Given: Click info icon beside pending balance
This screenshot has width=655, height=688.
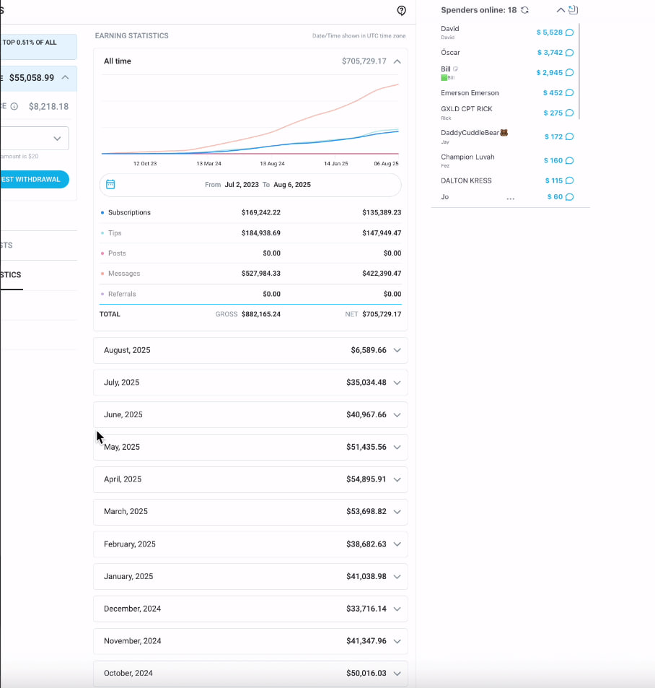Looking at the screenshot, I should pos(14,106).
